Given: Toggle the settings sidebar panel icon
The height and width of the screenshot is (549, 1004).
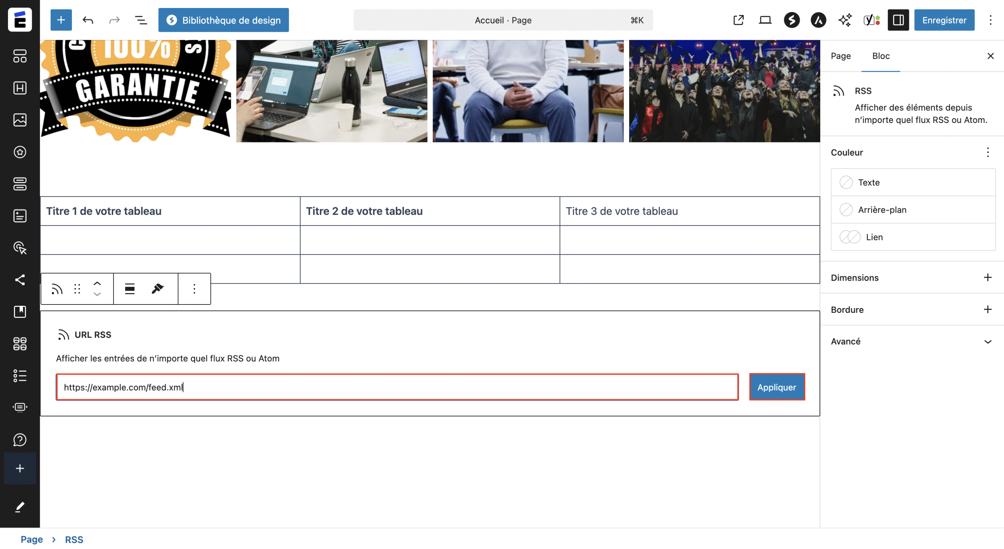Looking at the screenshot, I should pos(898,20).
